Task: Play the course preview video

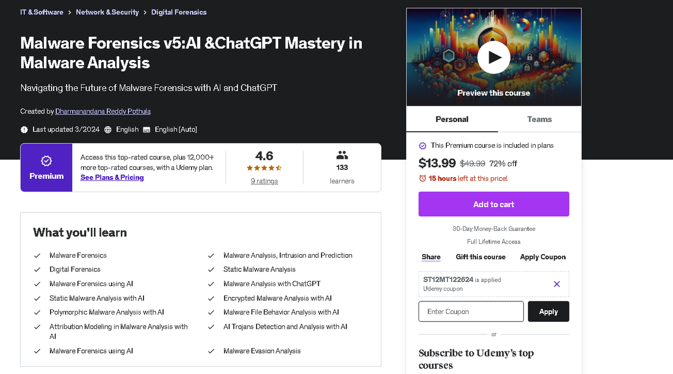Action: click(x=494, y=57)
